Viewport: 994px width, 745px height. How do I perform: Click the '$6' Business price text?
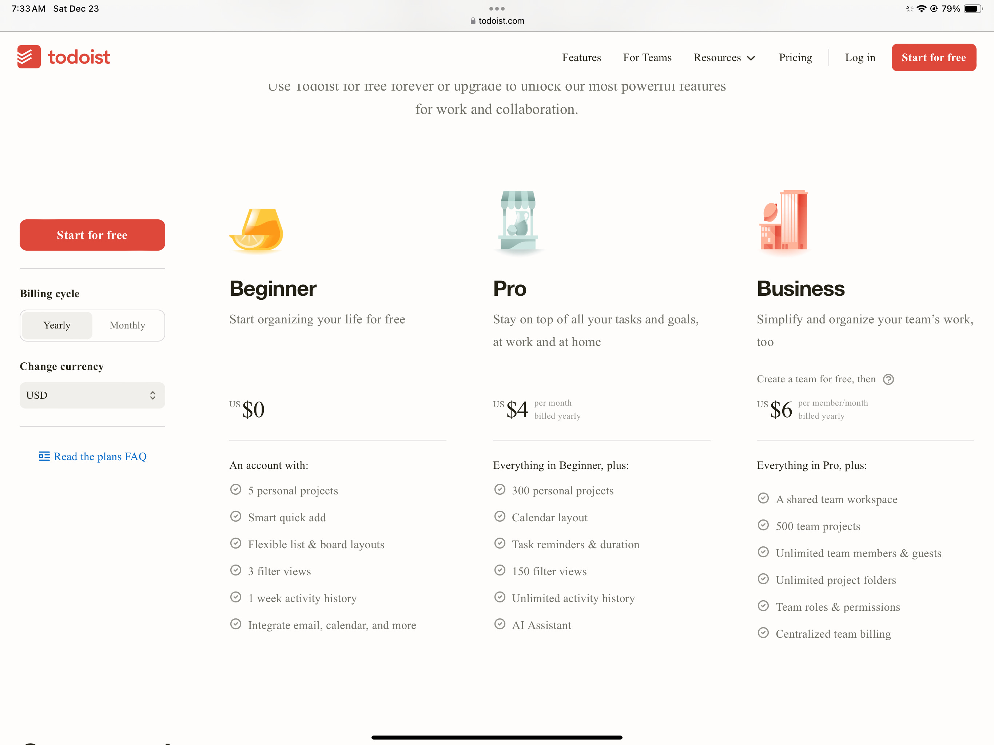tap(781, 409)
